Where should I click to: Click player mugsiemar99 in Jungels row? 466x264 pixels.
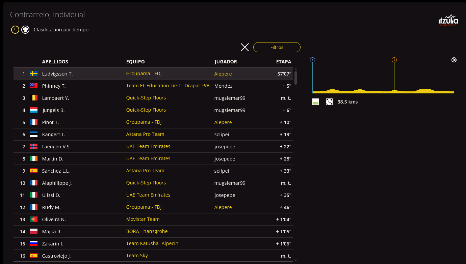click(x=230, y=110)
